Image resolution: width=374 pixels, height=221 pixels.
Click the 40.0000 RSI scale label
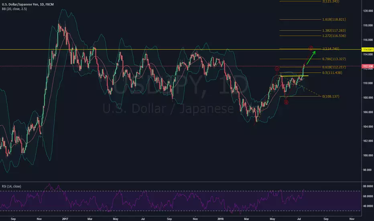[368, 206]
